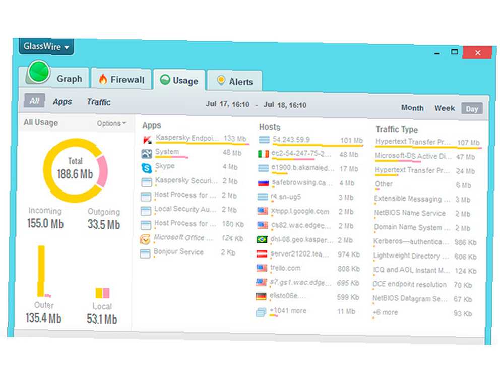Click the stacked windows icon beside +1041 more
The height and width of the screenshot is (382, 504).
[x=261, y=312]
